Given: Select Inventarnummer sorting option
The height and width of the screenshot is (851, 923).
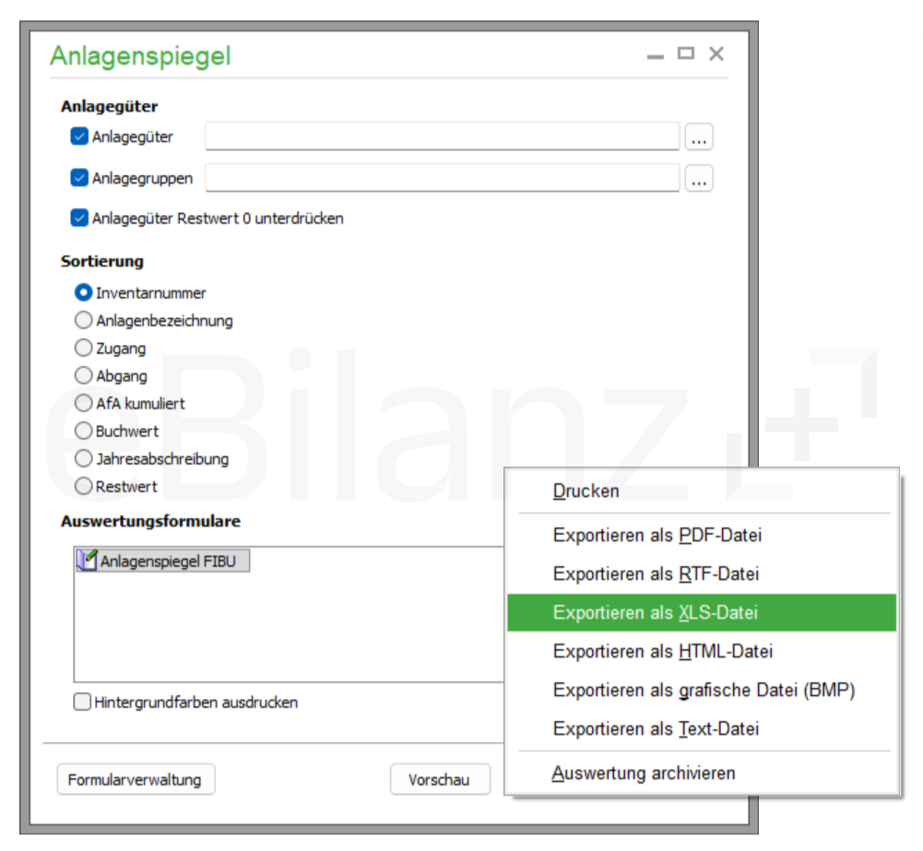Looking at the screenshot, I should point(84,292).
